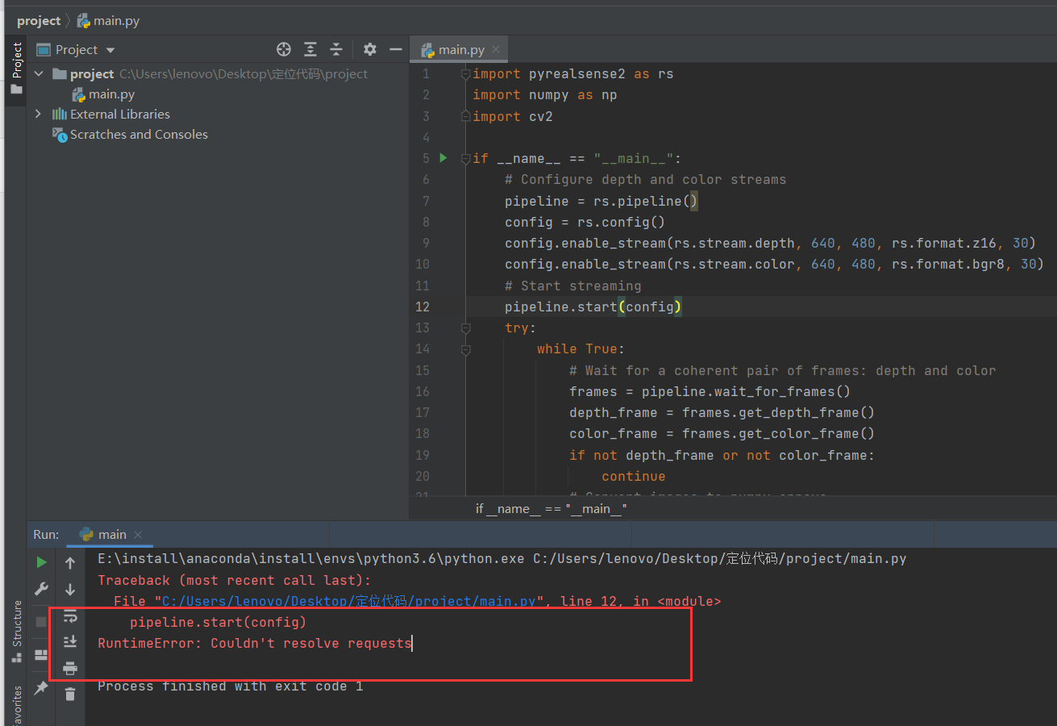Expand External Libraries
1057x726 pixels.
(x=38, y=114)
